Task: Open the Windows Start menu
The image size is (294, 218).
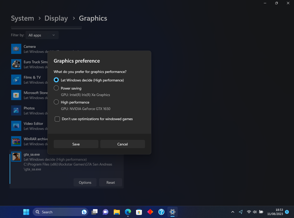Action: [26, 212]
